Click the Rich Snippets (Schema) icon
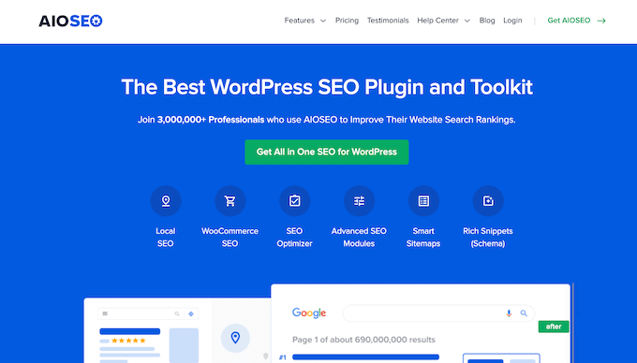 tap(488, 201)
